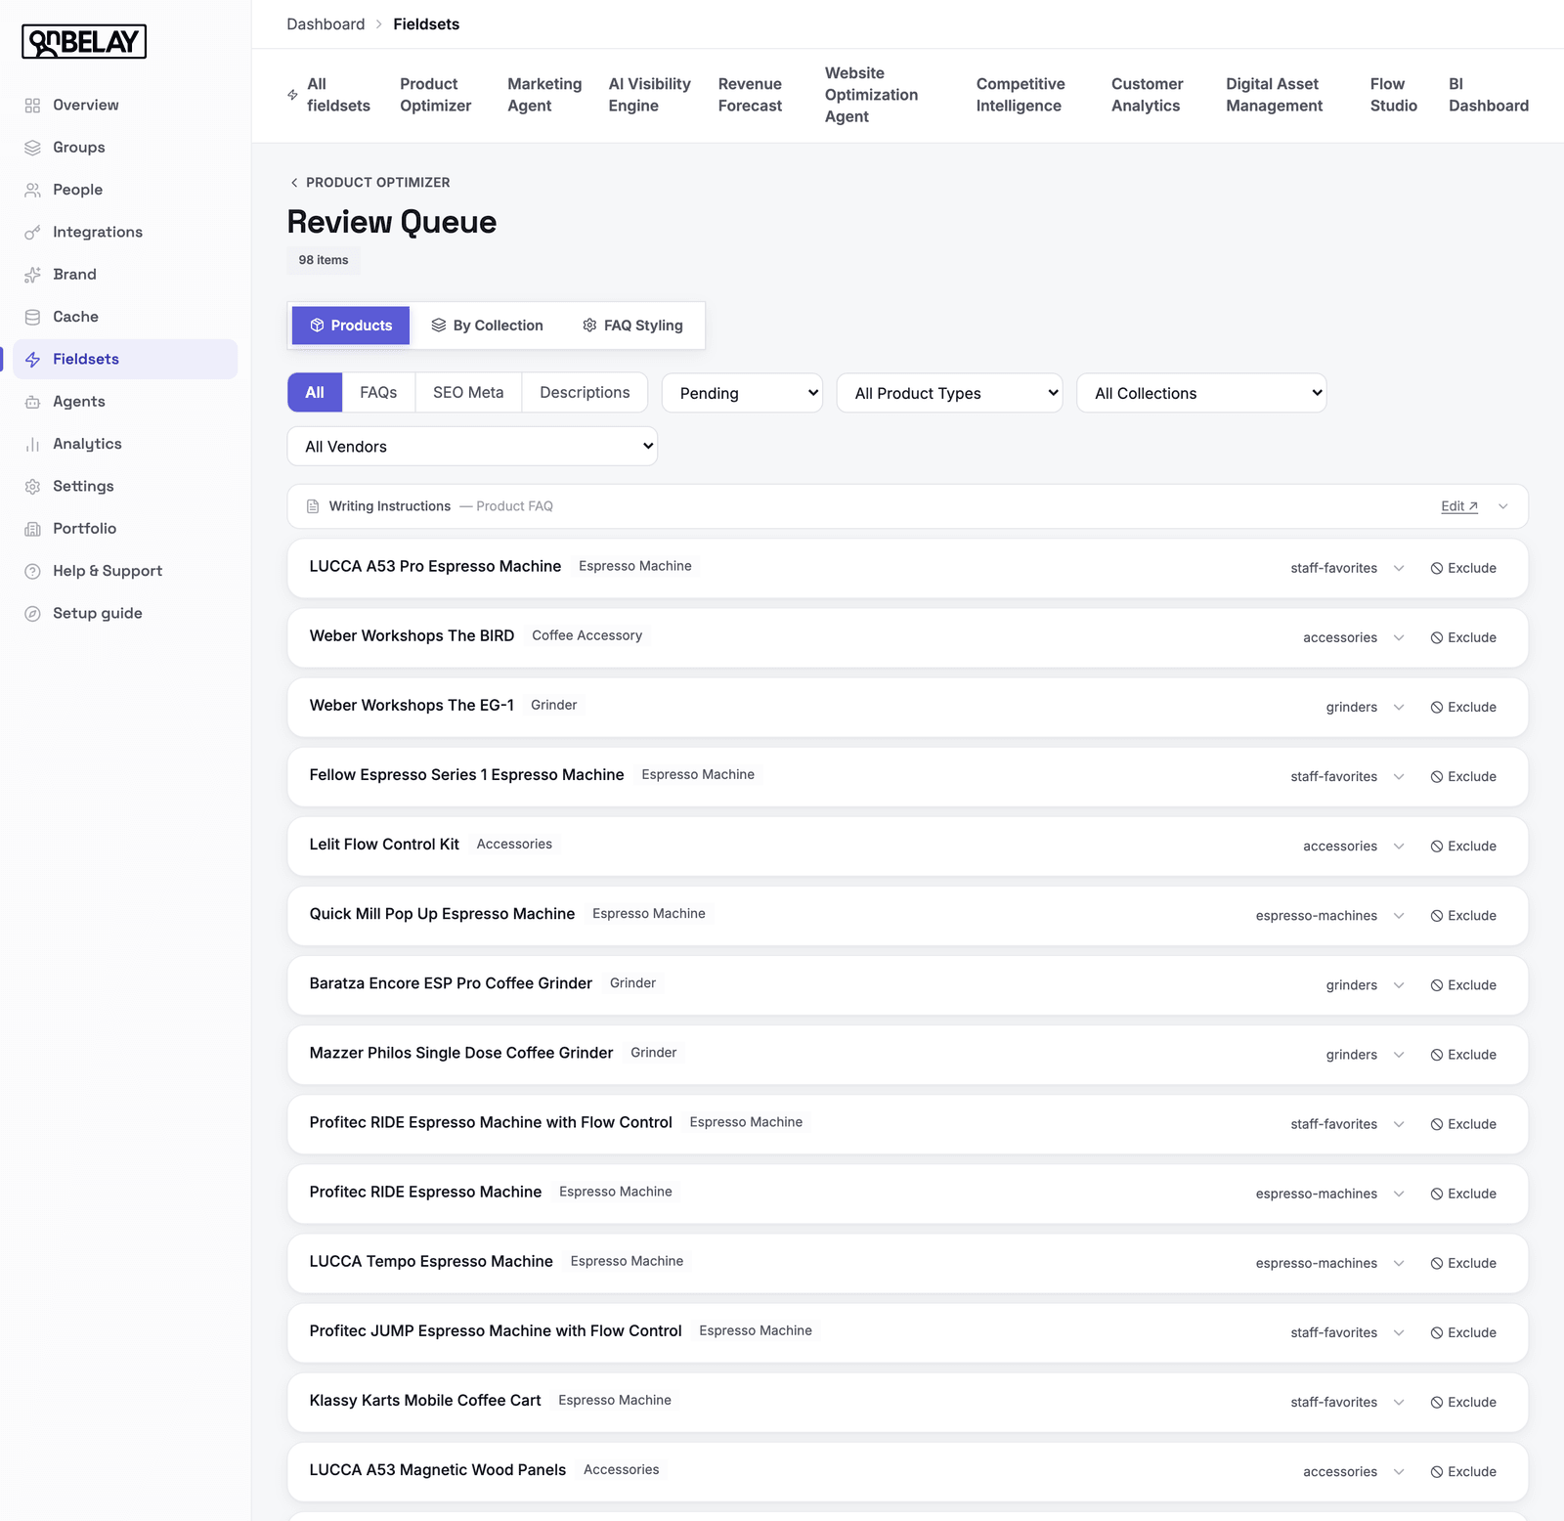
Task: Open the All Collections dropdown
Action: point(1201,393)
